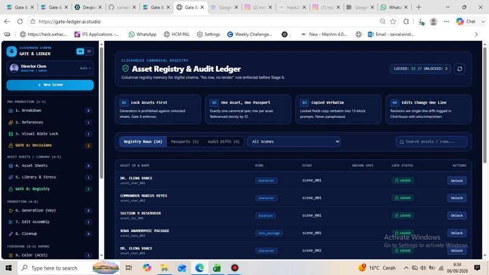Open the Weekly Challenge bookmark
Image resolution: width=489 pixels, height=275 pixels.
[249, 35]
